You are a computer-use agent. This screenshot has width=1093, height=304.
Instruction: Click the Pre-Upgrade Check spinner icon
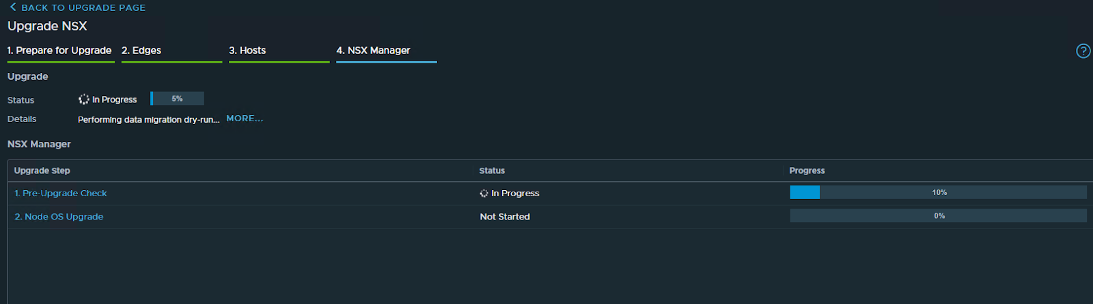coord(484,194)
